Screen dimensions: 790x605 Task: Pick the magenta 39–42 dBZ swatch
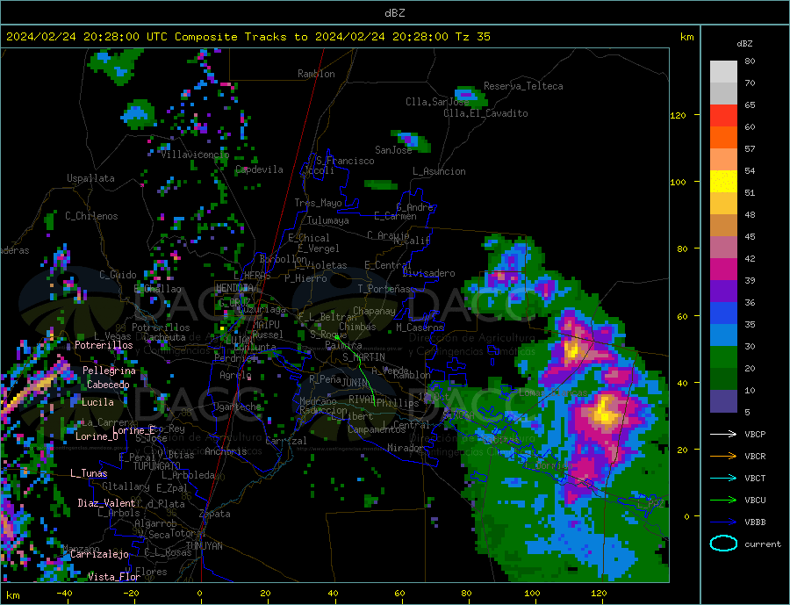pyautogui.click(x=723, y=270)
